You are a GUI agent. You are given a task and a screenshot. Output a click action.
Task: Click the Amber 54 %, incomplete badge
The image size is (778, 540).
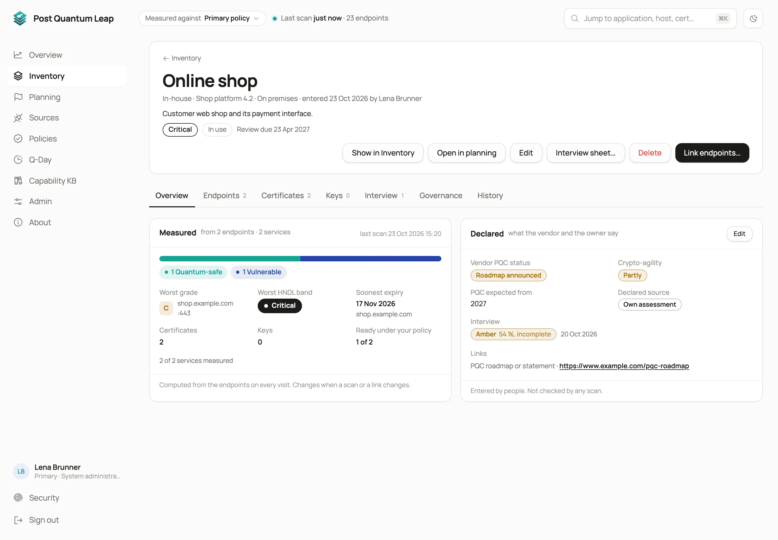[x=513, y=334]
